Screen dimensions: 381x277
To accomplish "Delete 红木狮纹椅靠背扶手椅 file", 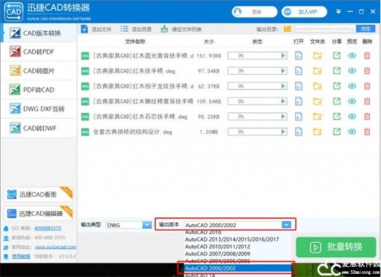I will 367,101.
